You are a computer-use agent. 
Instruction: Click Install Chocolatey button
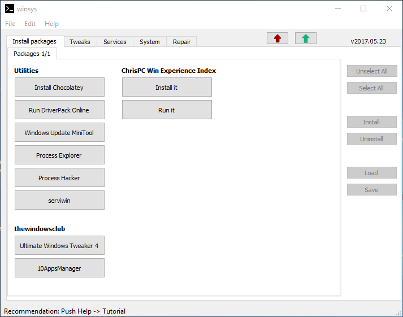tap(59, 87)
